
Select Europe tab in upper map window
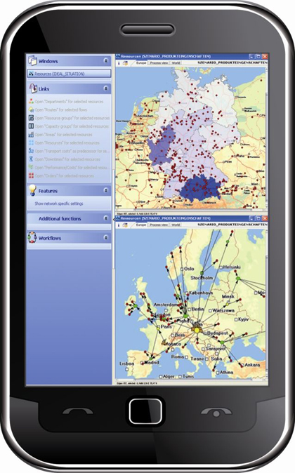141,63
